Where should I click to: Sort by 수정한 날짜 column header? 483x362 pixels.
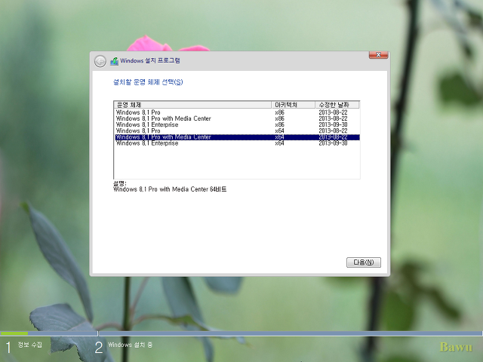point(337,105)
